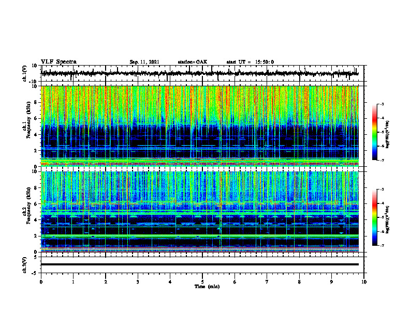Click the ch.1 voltage waveform trace
The image size is (410, 316).
[x=200, y=73]
